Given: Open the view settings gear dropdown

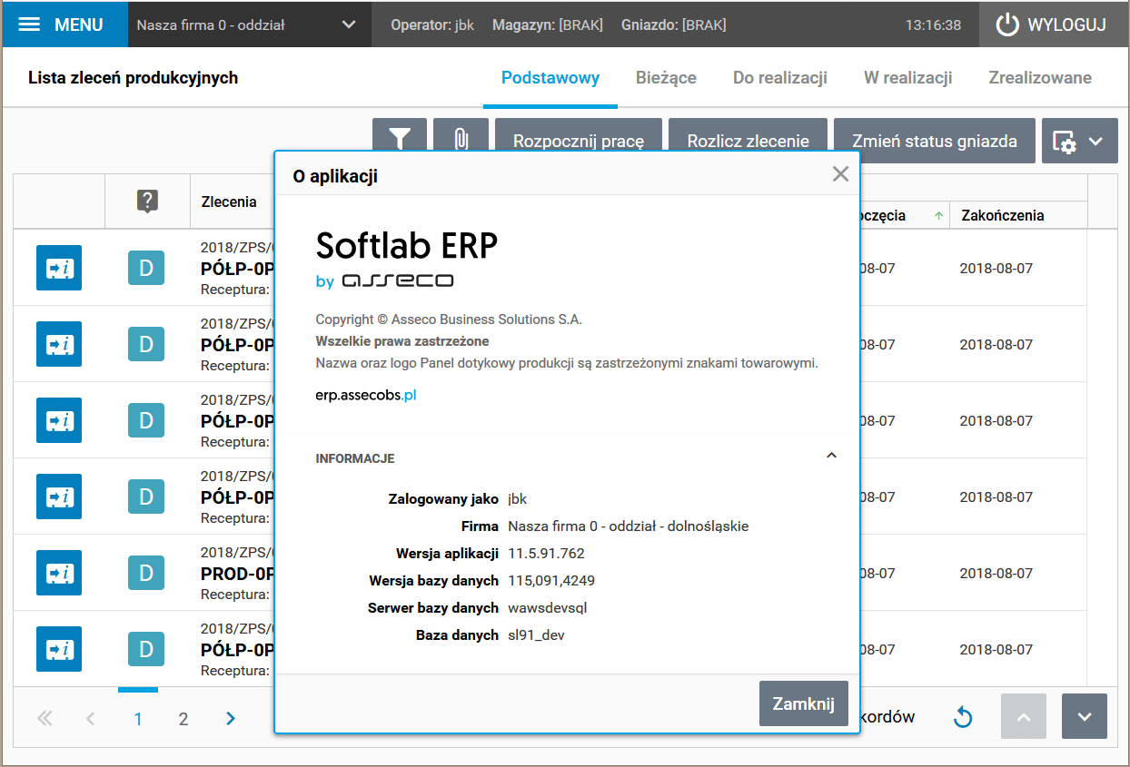Looking at the screenshot, I should click(x=1079, y=142).
